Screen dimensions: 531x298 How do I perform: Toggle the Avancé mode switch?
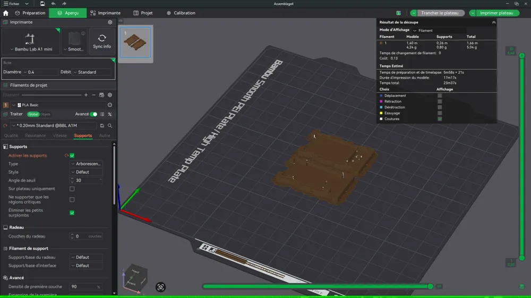tap(93, 114)
